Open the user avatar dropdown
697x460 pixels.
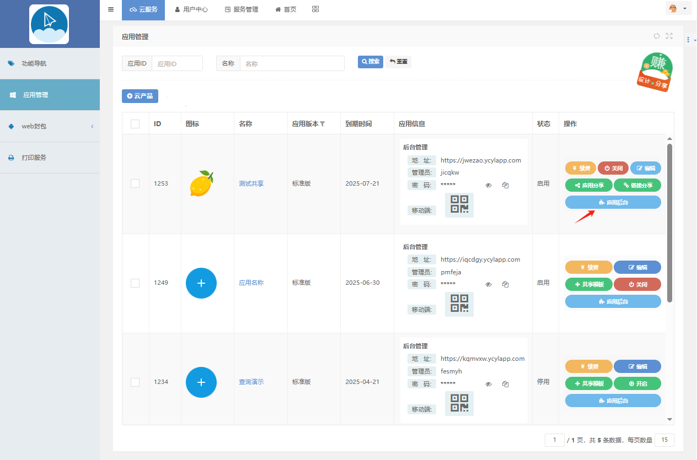coord(678,9)
